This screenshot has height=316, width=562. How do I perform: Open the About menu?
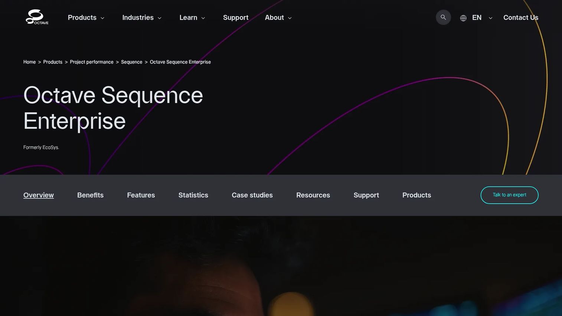(x=274, y=17)
